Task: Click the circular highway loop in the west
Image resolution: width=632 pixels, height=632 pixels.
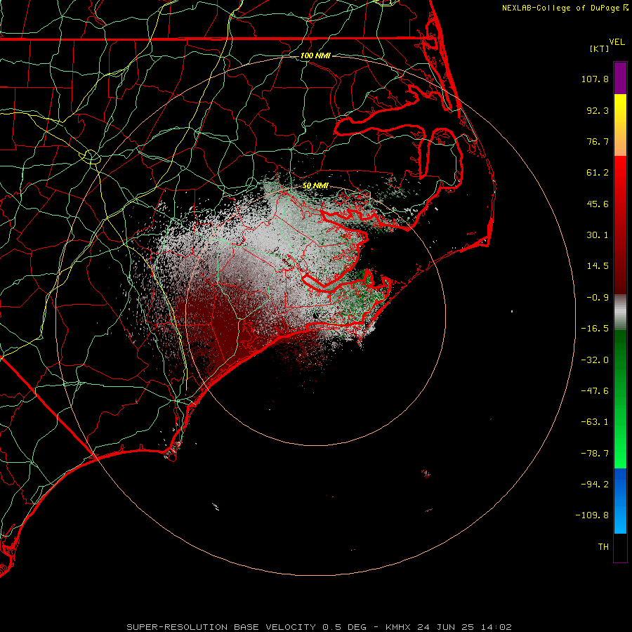Action: (x=91, y=157)
